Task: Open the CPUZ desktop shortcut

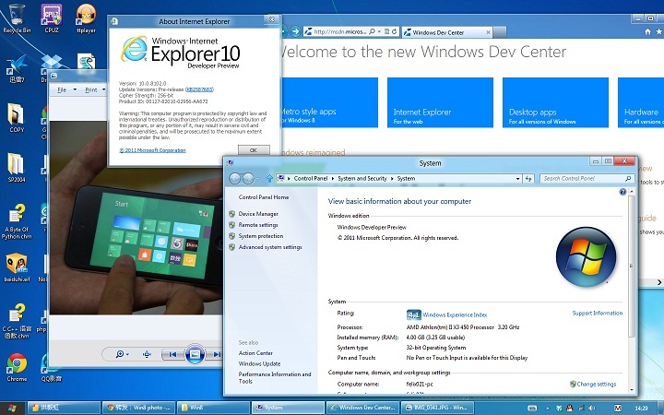Action: click(53, 15)
